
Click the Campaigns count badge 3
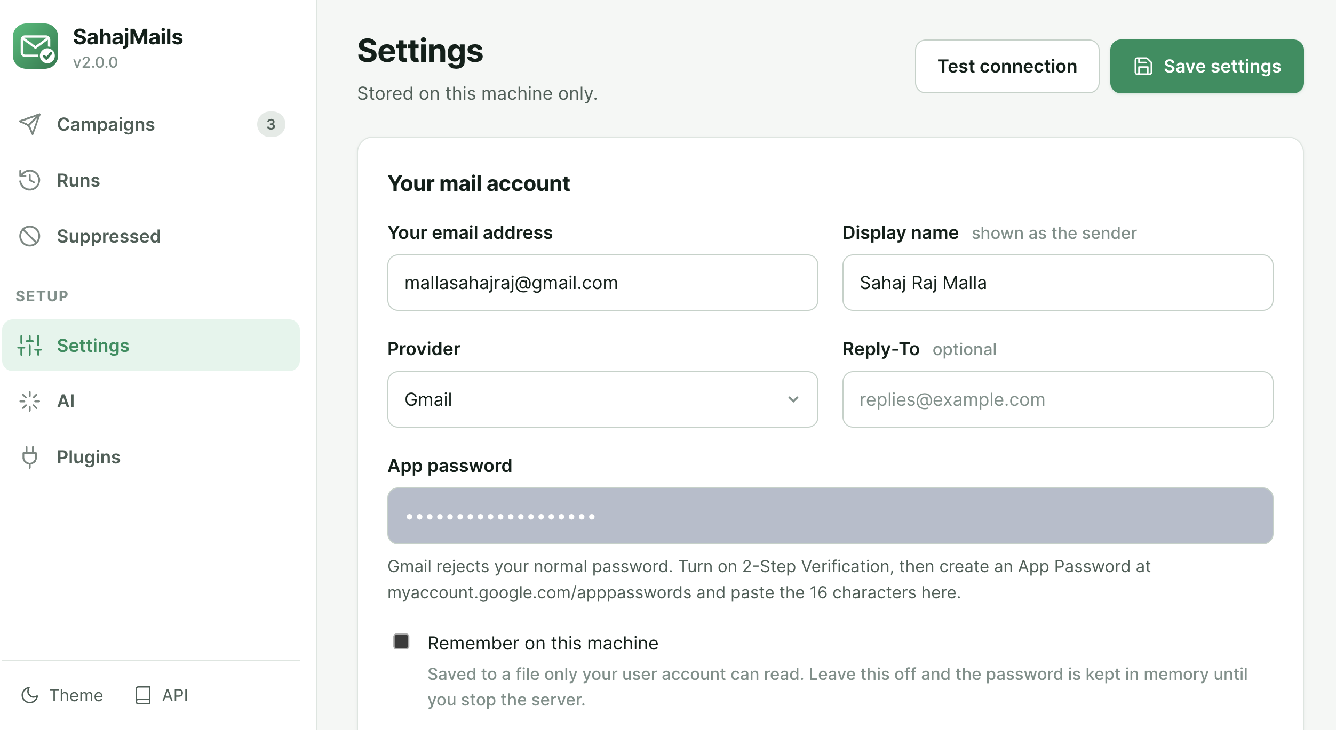[x=271, y=124]
